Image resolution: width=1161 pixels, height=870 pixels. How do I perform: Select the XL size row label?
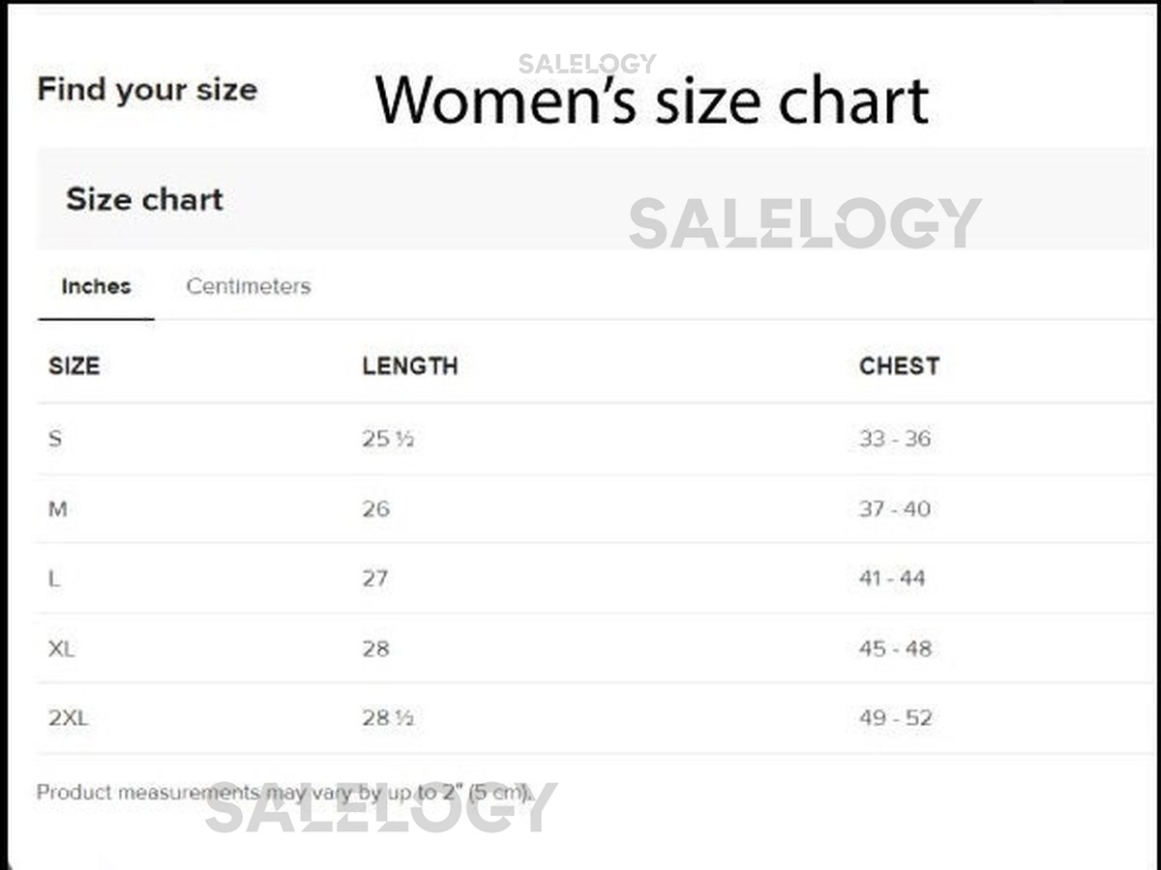(x=61, y=649)
